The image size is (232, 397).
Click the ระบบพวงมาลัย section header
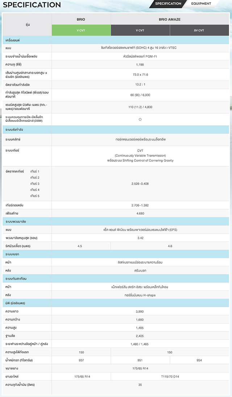[x=116, y=222]
